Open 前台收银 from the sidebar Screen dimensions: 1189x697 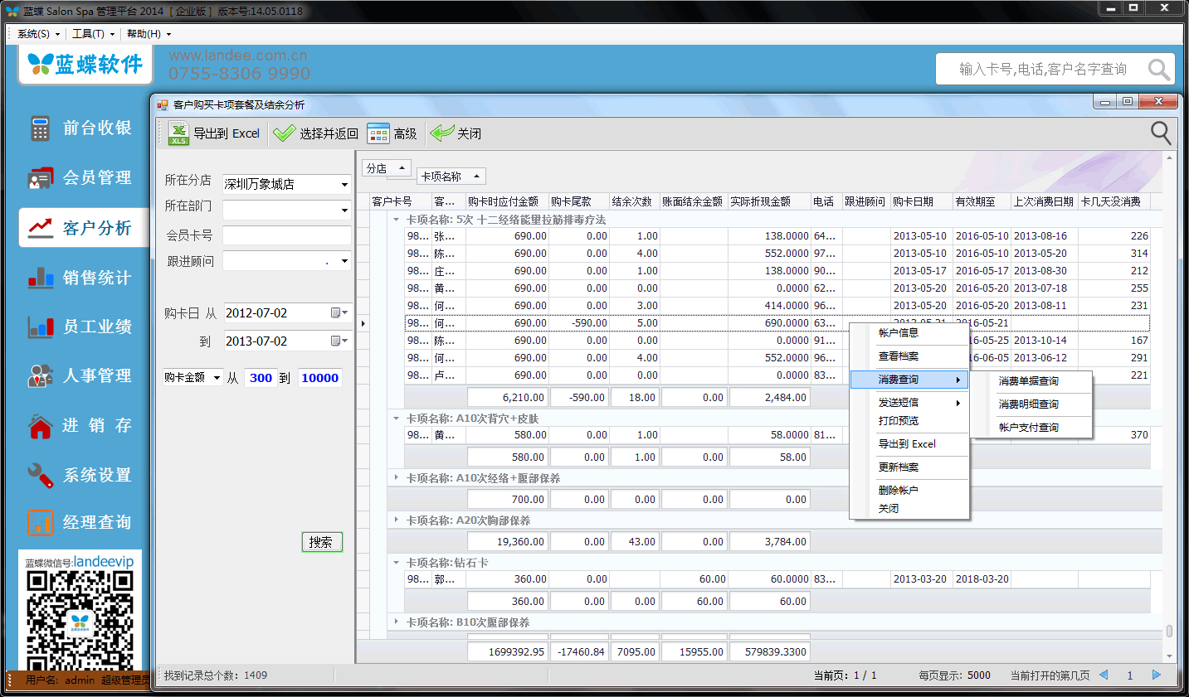tap(80, 128)
